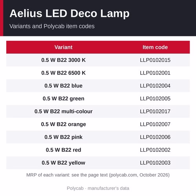
Task: Click item code LLP0102004
Action: (155, 86)
